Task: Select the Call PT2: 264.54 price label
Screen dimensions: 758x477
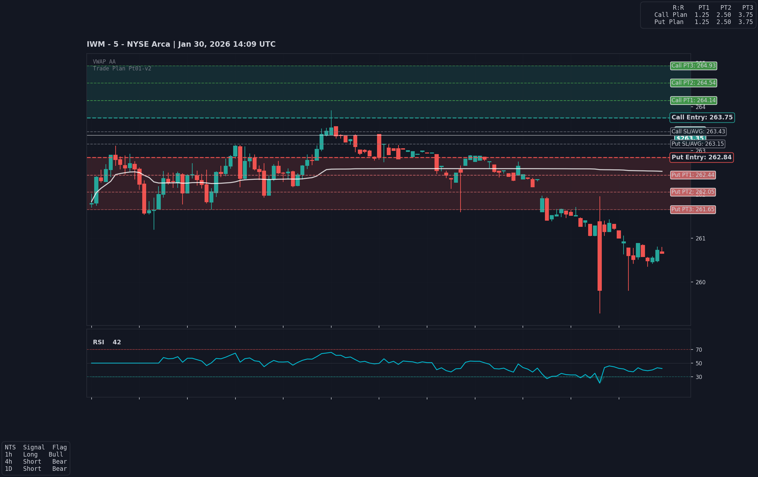Action: 693,83
